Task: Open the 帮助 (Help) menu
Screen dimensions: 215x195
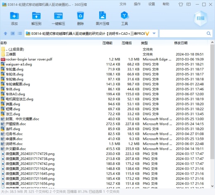Action: [166, 4]
